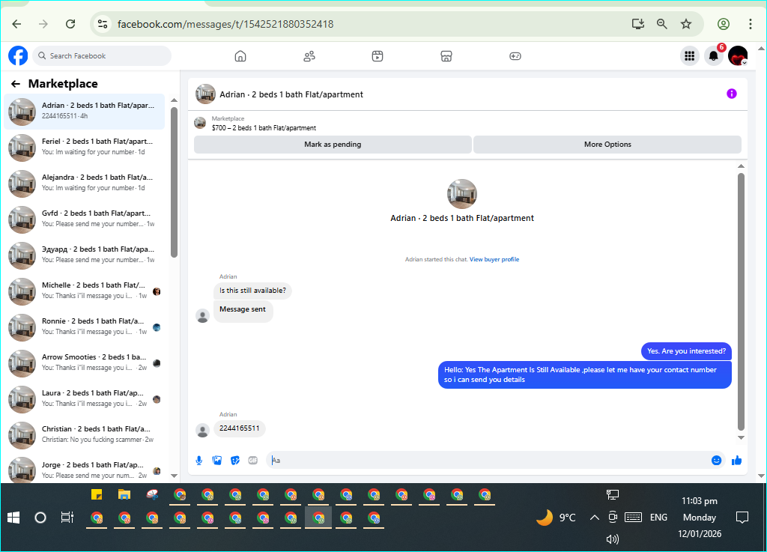Click the Search Facebook box
Screen dimensions: 767x552
(102, 55)
